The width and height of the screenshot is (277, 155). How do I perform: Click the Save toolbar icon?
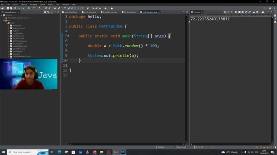click(8, 8)
